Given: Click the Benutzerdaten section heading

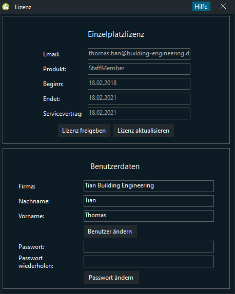Looking at the screenshot, I should [115, 166].
